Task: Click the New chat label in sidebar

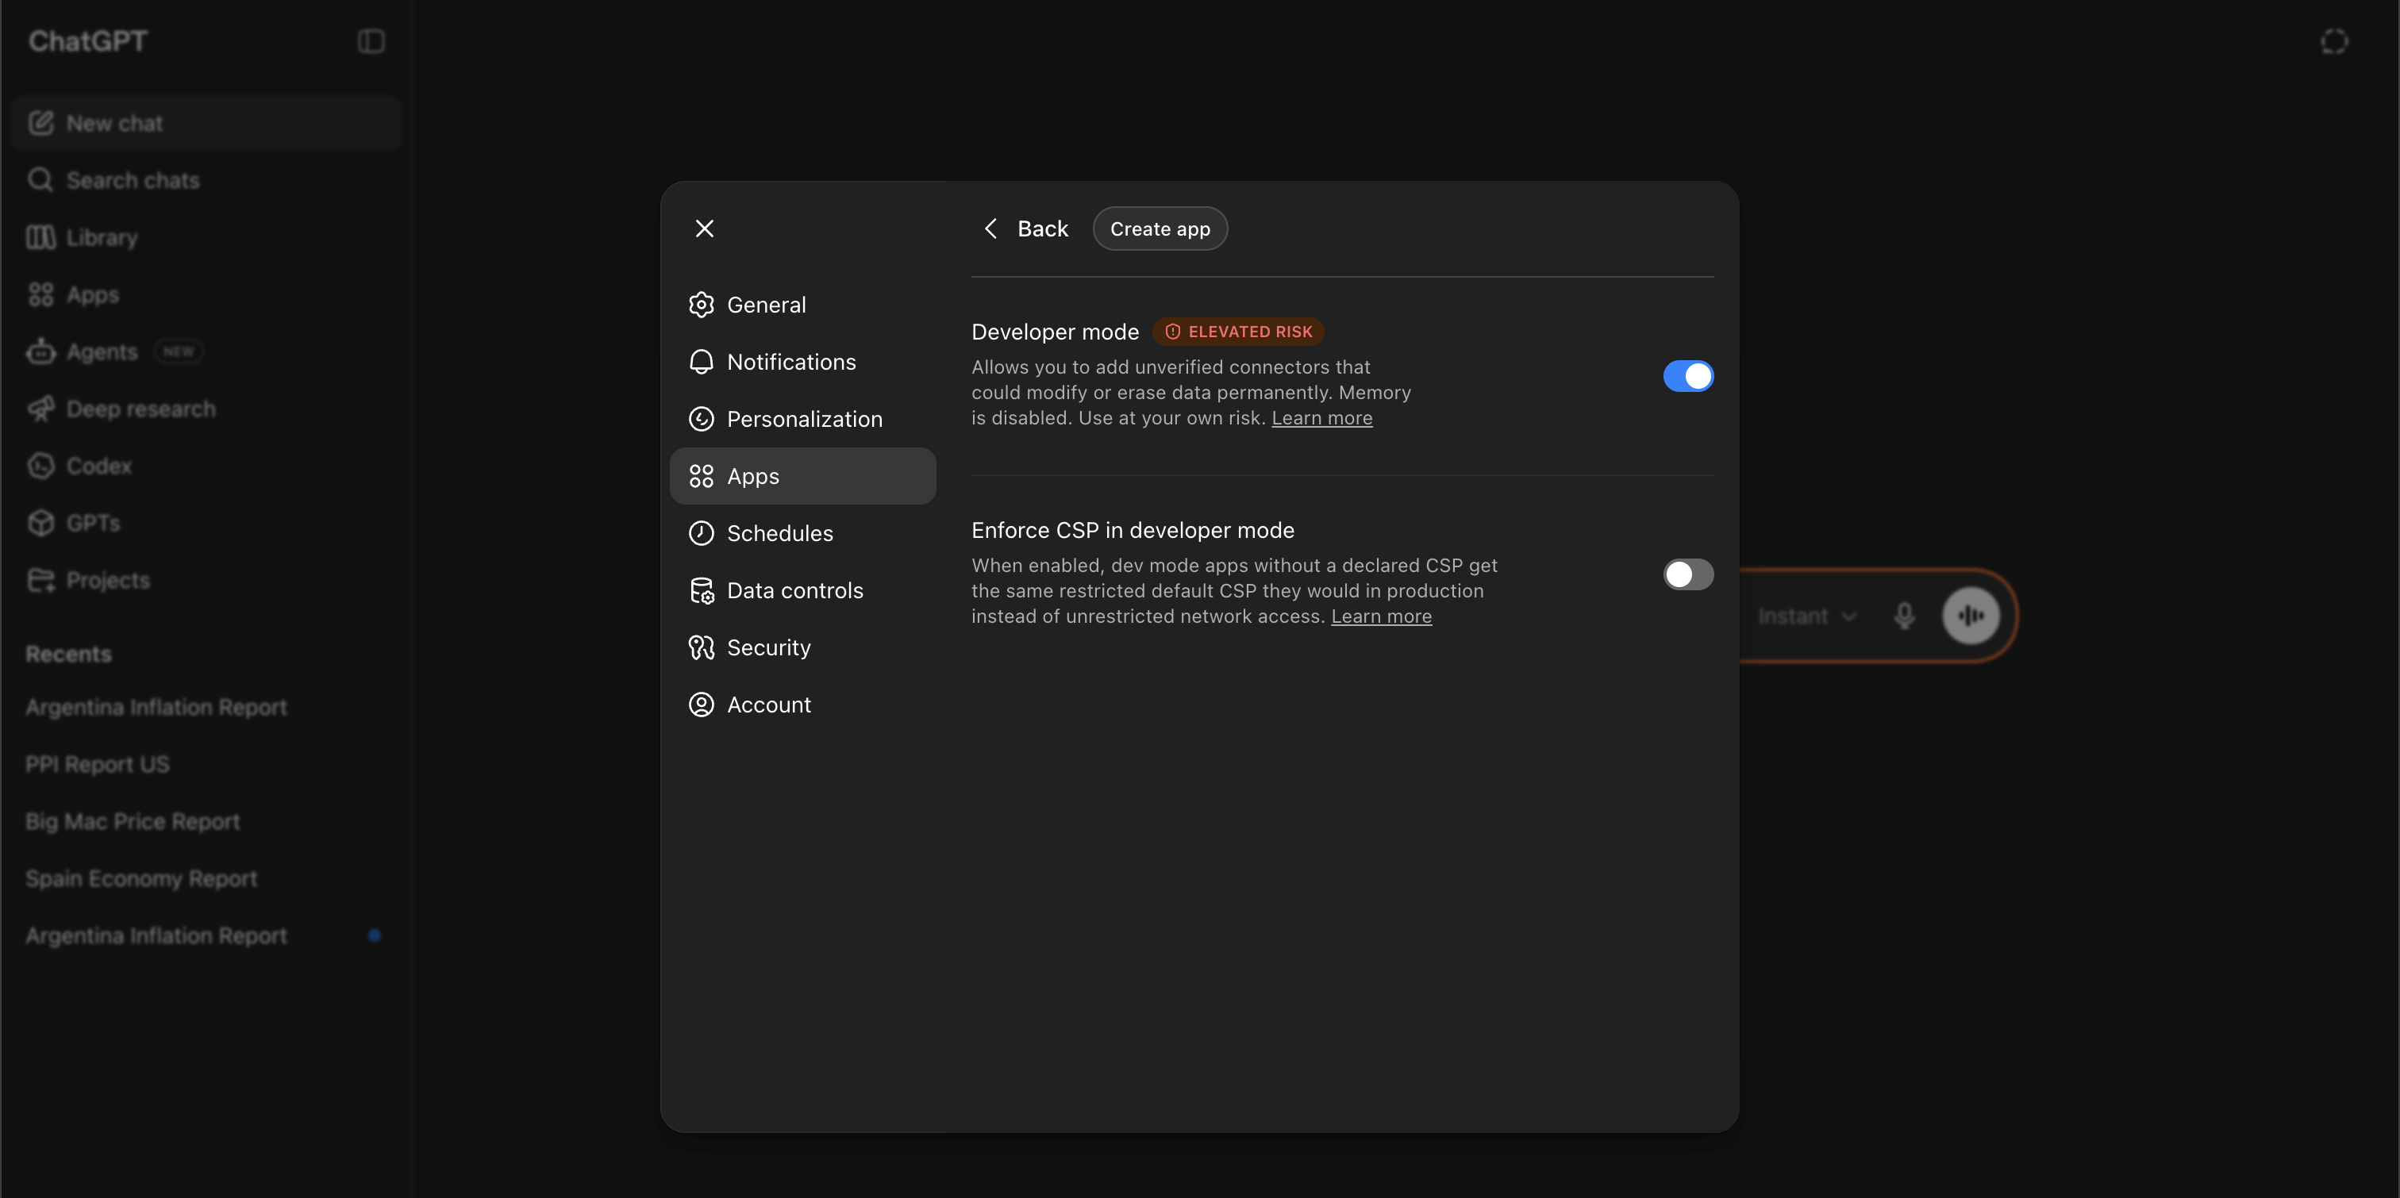Action: point(114,123)
